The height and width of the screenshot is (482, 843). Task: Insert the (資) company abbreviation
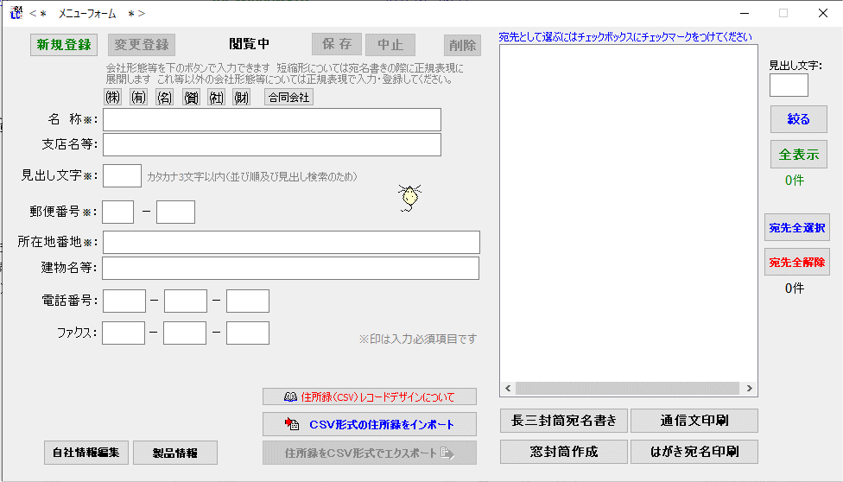pos(191,97)
